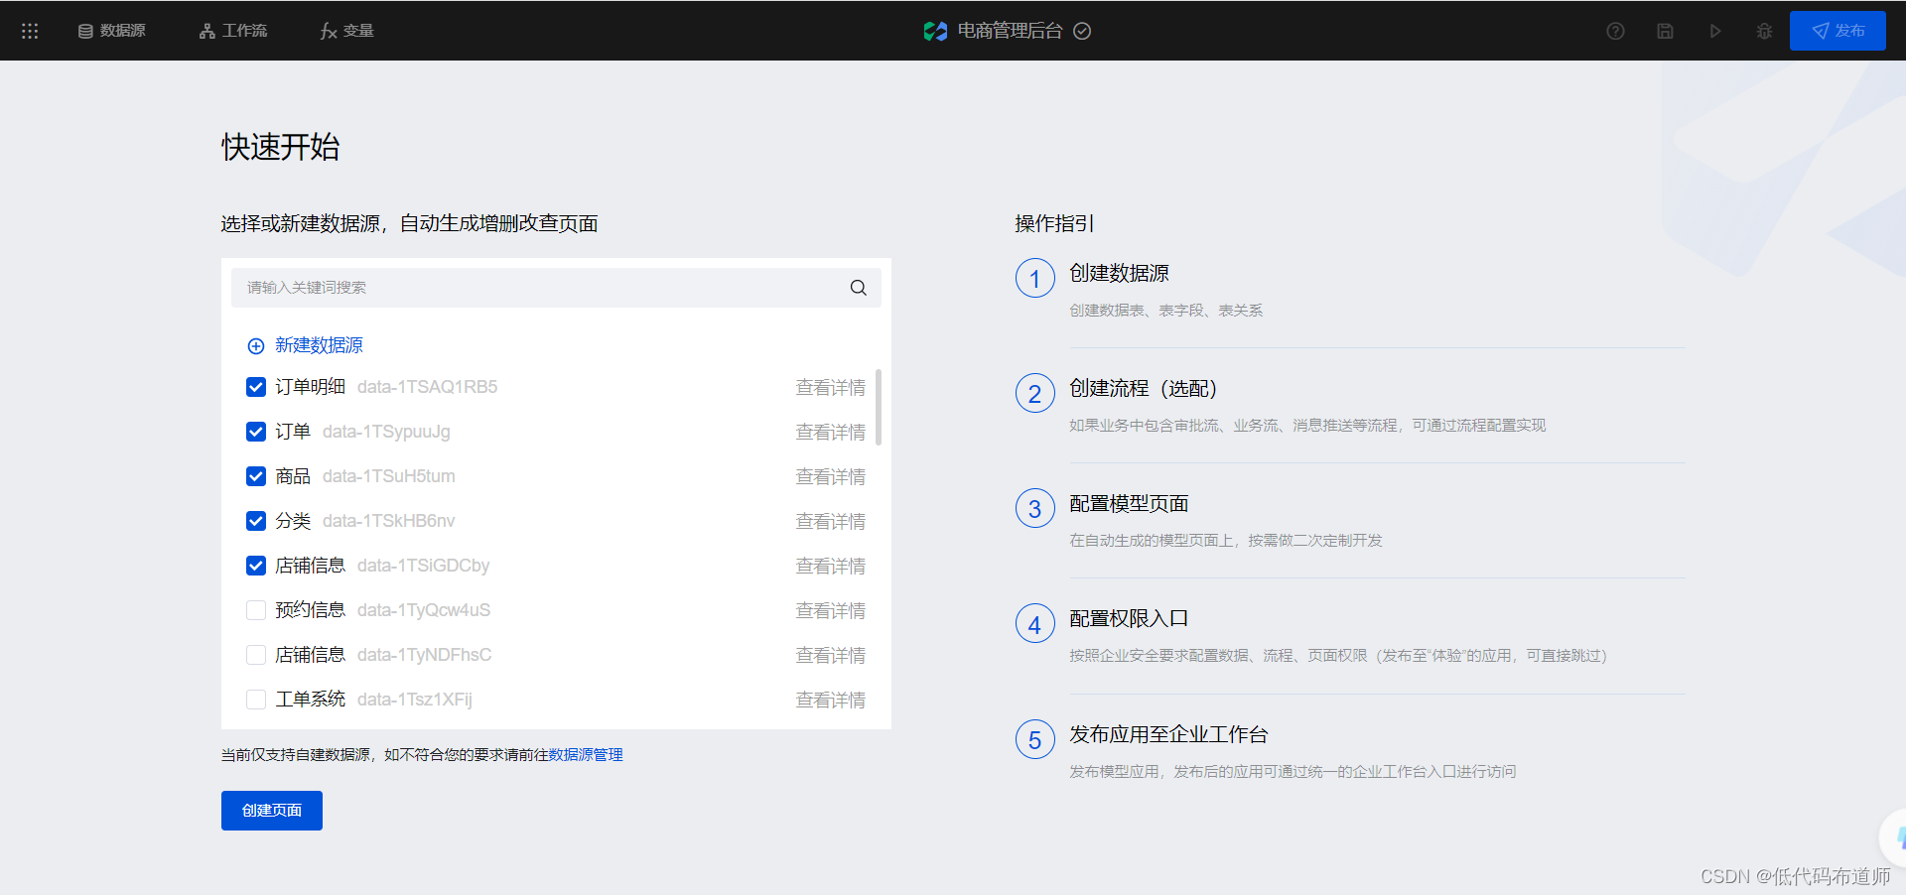Click the data-1TSuH5tum identifier text
This screenshot has height=895, width=1906.
tap(389, 476)
